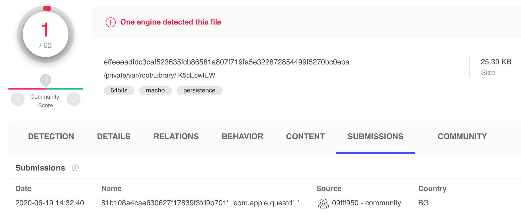The height and width of the screenshot is (215, 521).
Task: Vote harmless with the checkmark community button
Action: tap(74, 99)
